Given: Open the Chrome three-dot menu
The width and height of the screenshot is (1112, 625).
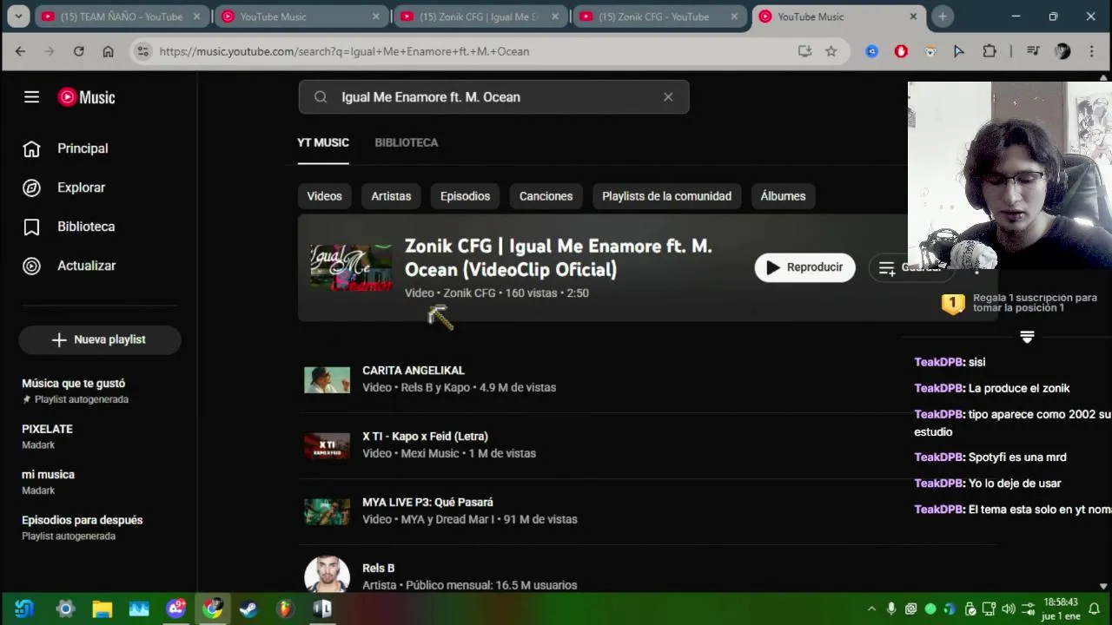Looking at the screenshot, I should [x=1092, y=51].
